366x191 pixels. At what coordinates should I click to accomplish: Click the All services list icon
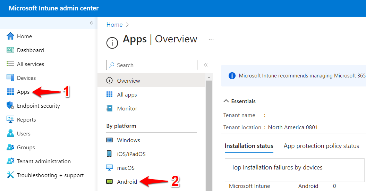[10, 64]
